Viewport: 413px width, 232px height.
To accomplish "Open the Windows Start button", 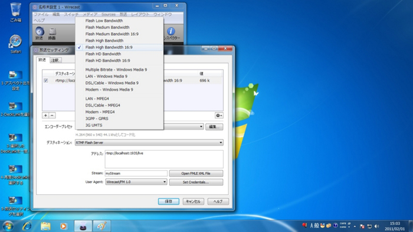I will tap(8, 226).
